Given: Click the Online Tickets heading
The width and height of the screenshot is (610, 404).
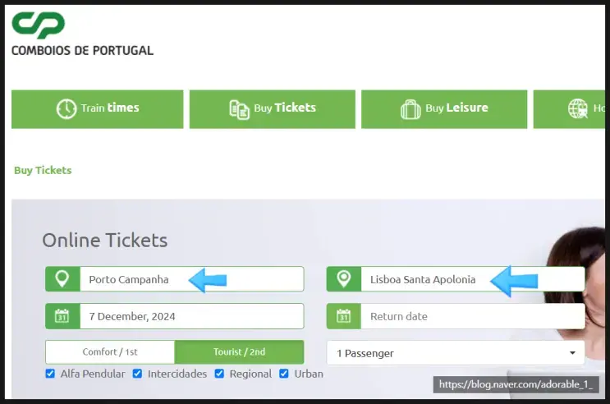Looking at the screenshot, I should 104,240.
